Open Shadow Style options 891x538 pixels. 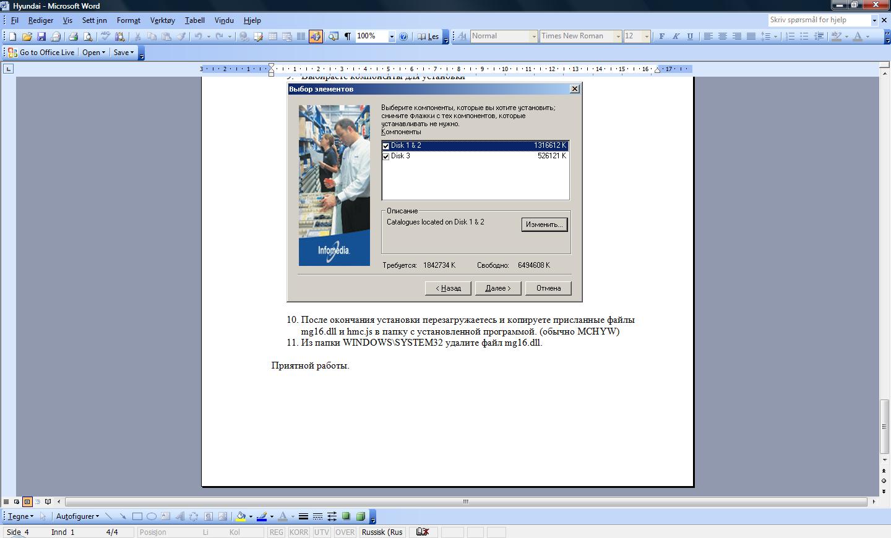pos(346,516)
